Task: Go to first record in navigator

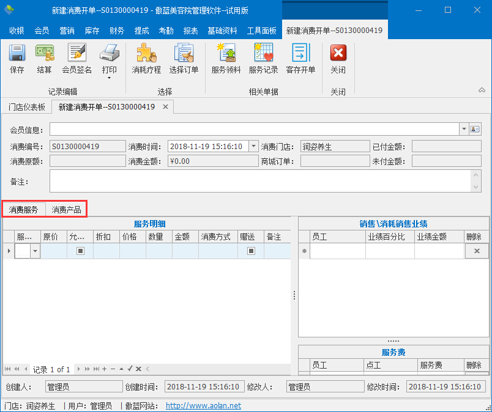Action: click(x=7, y=369)
